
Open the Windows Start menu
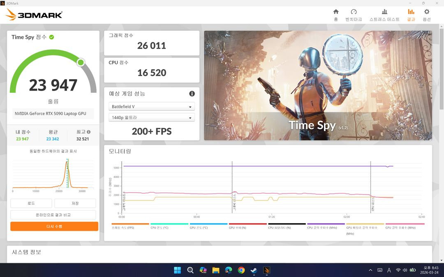177,270
